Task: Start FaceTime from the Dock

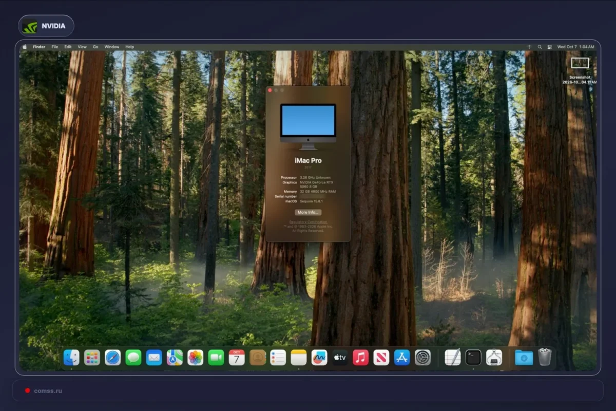Action: (x=216, y=357)
